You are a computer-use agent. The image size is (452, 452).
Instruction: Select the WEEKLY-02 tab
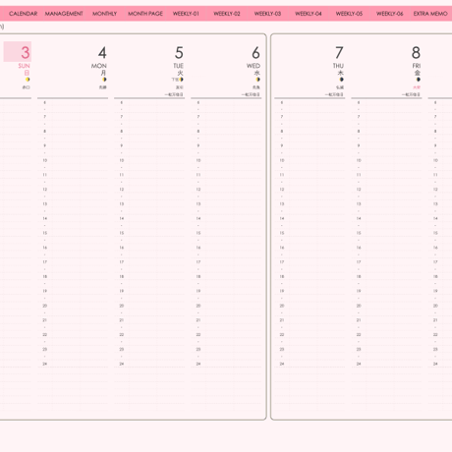click(227, 14)
